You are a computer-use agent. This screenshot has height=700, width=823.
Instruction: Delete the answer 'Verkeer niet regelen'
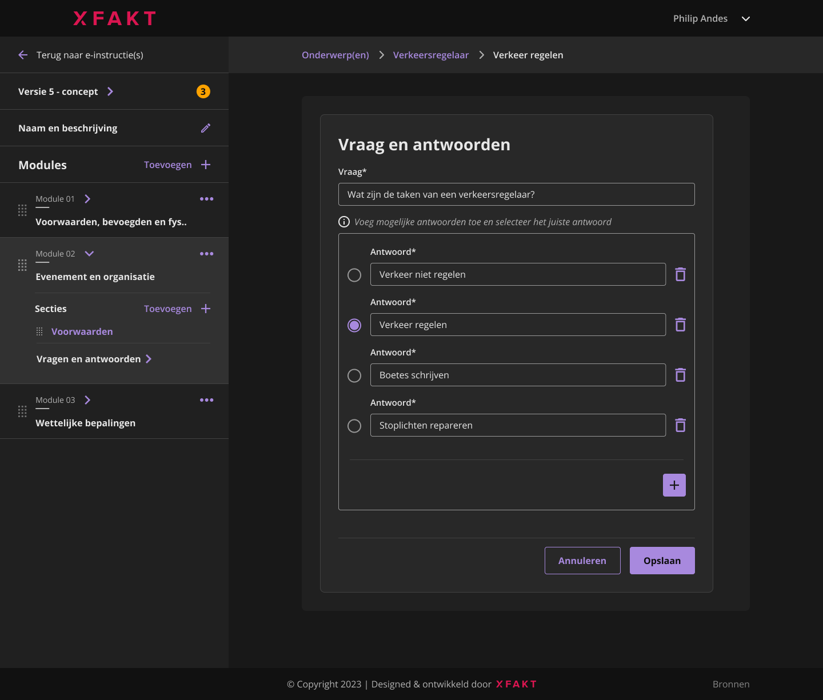pyautogui.click(x=680, y=274)
